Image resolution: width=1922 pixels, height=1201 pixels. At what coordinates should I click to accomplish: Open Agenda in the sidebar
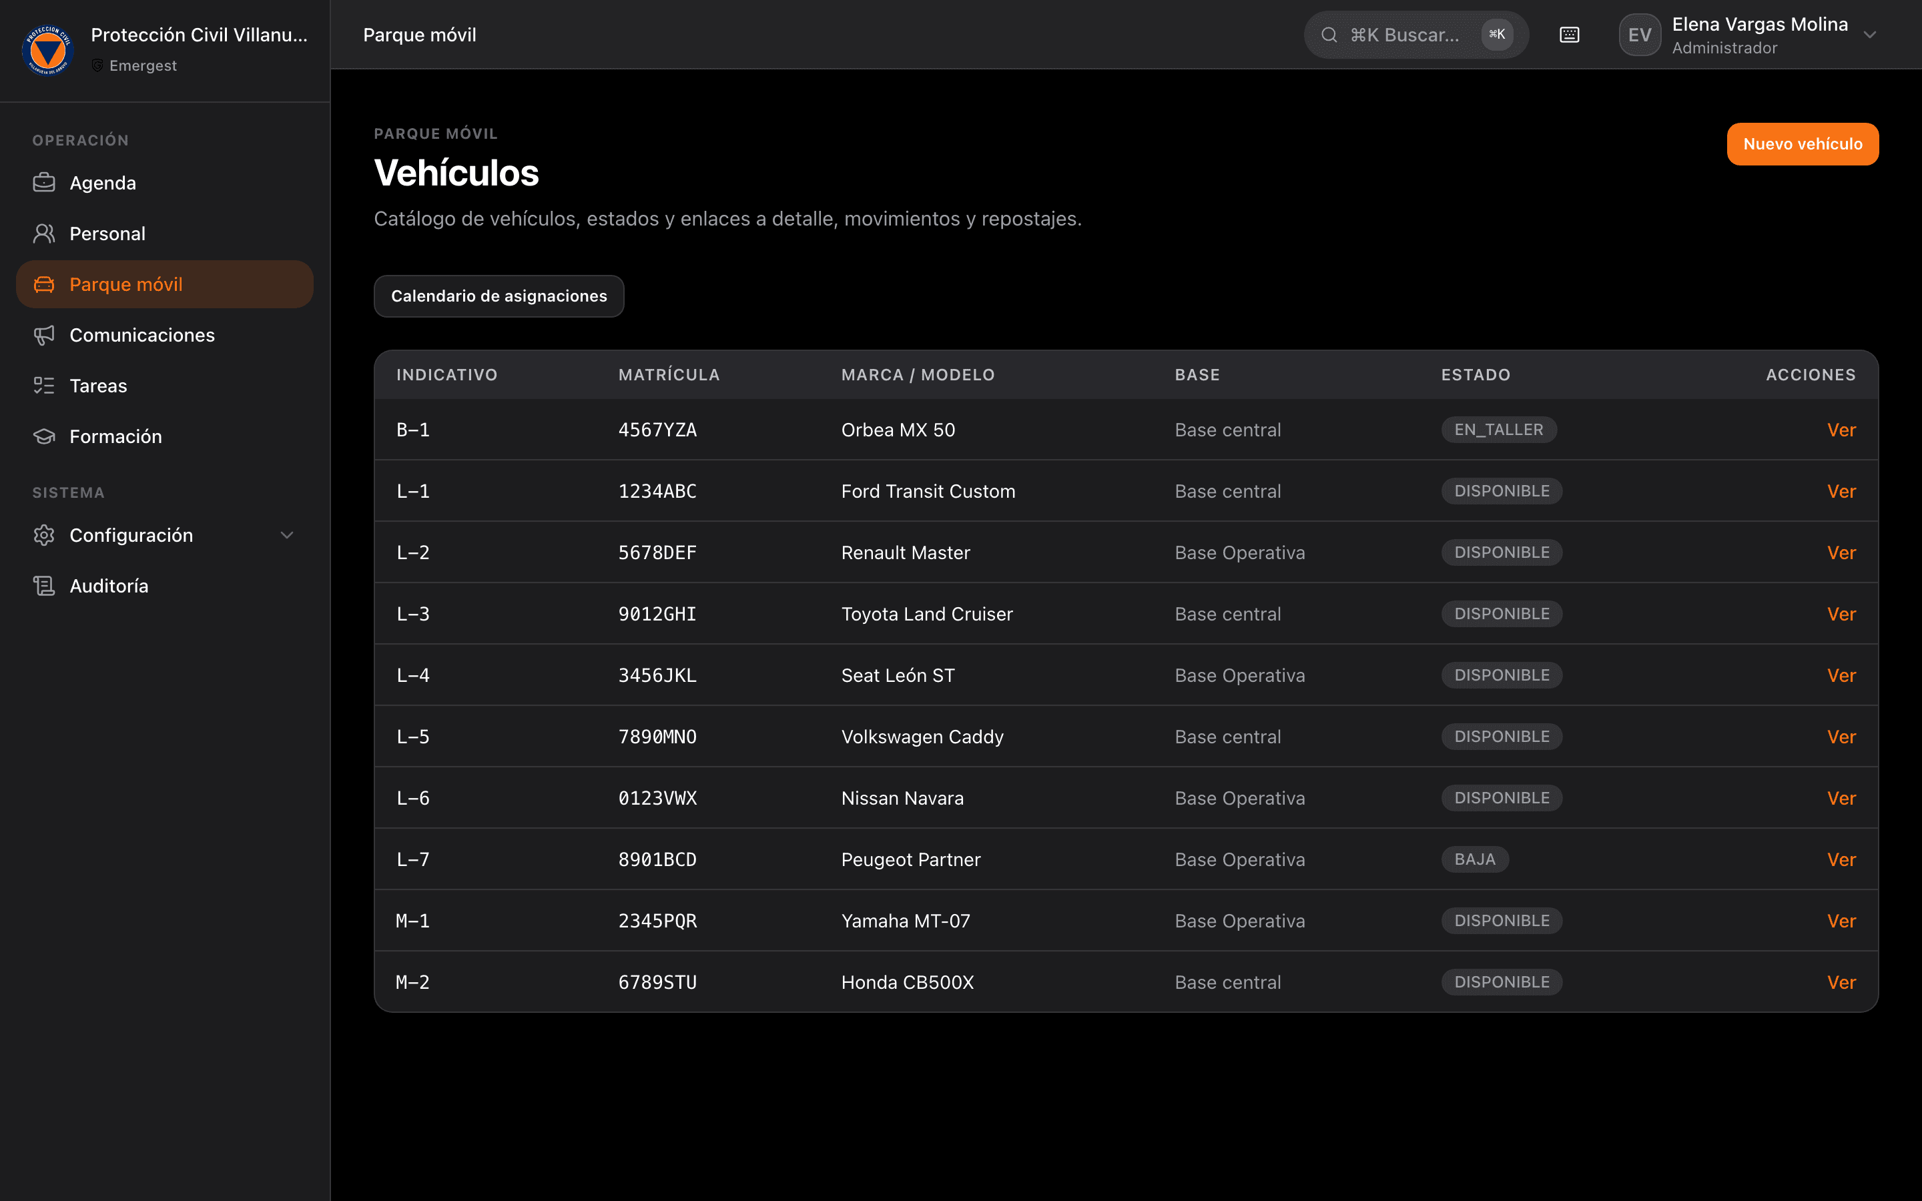(164, 183)
